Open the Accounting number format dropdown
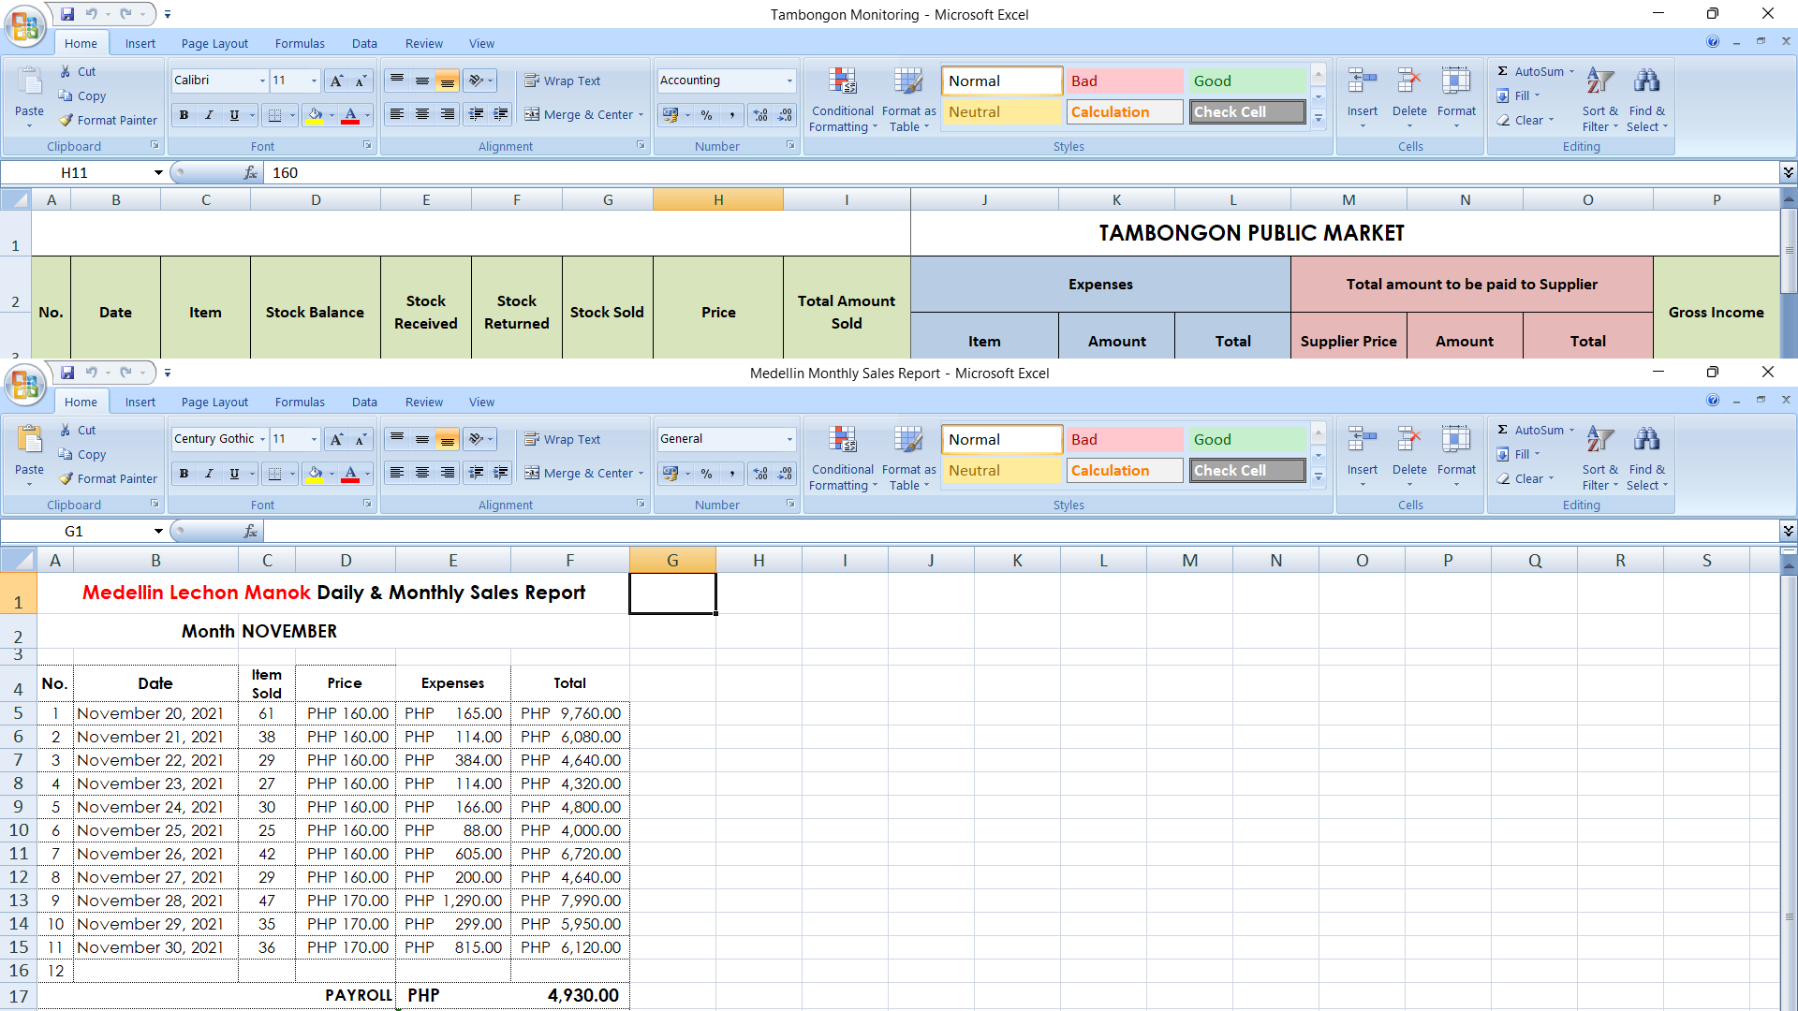1798x1011 pixels. pos(789,81)
